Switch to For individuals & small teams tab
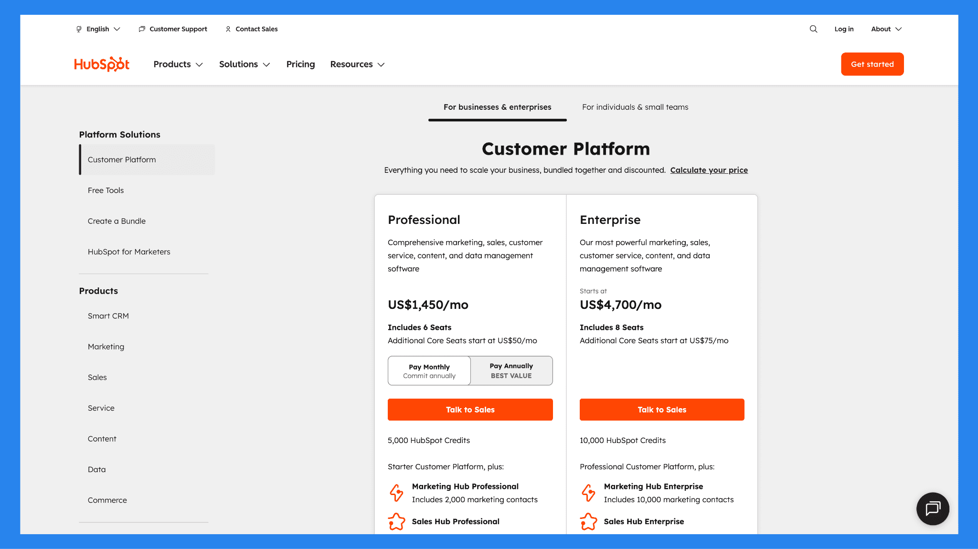The image size is (978, 549). click(x=635, y=107)
